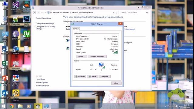Click Network and Internet in breadcrumb
The height and width of the screenshot is (109, 194).
click(x=61, y=12)
